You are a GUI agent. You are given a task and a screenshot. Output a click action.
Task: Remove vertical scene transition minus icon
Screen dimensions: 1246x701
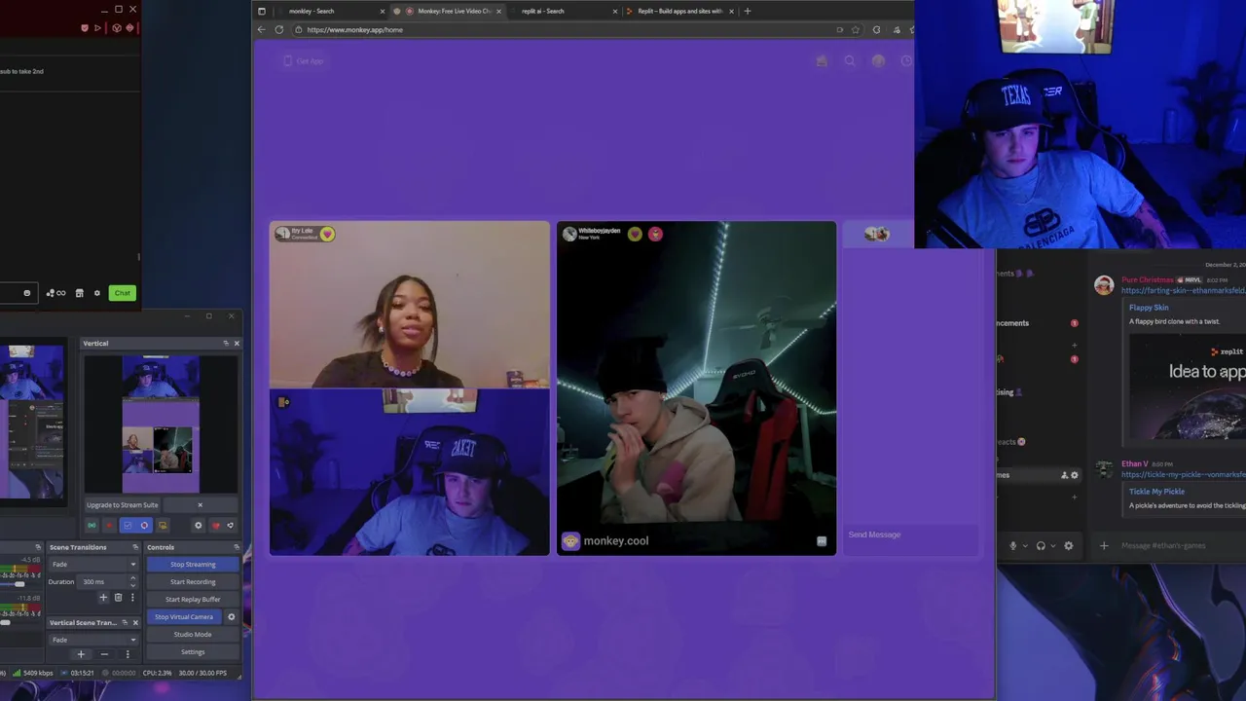coord(104,654)
